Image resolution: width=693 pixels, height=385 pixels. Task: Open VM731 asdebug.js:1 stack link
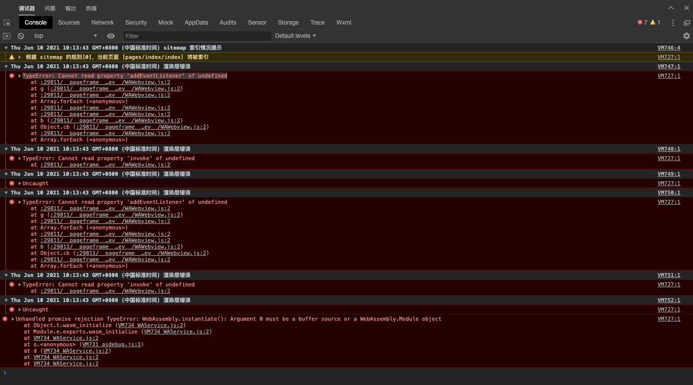tap(111, 344)
